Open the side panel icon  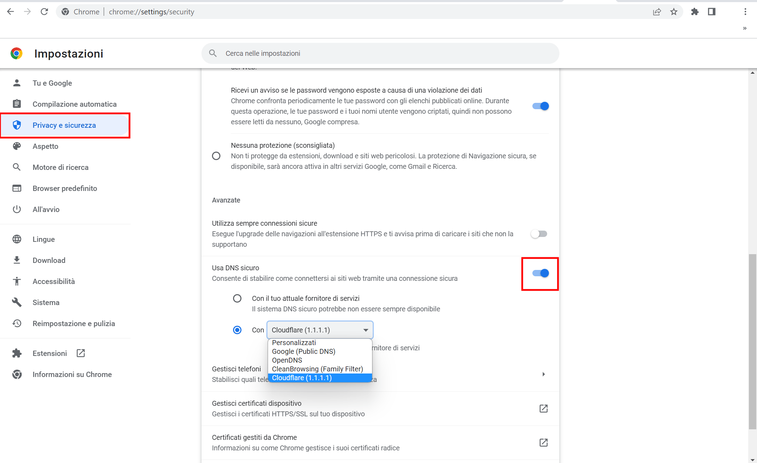pos(711,12)
